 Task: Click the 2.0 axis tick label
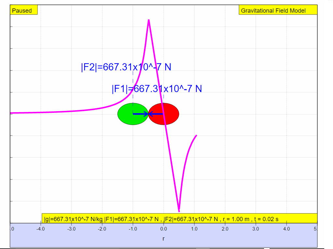tap(225, 229)
